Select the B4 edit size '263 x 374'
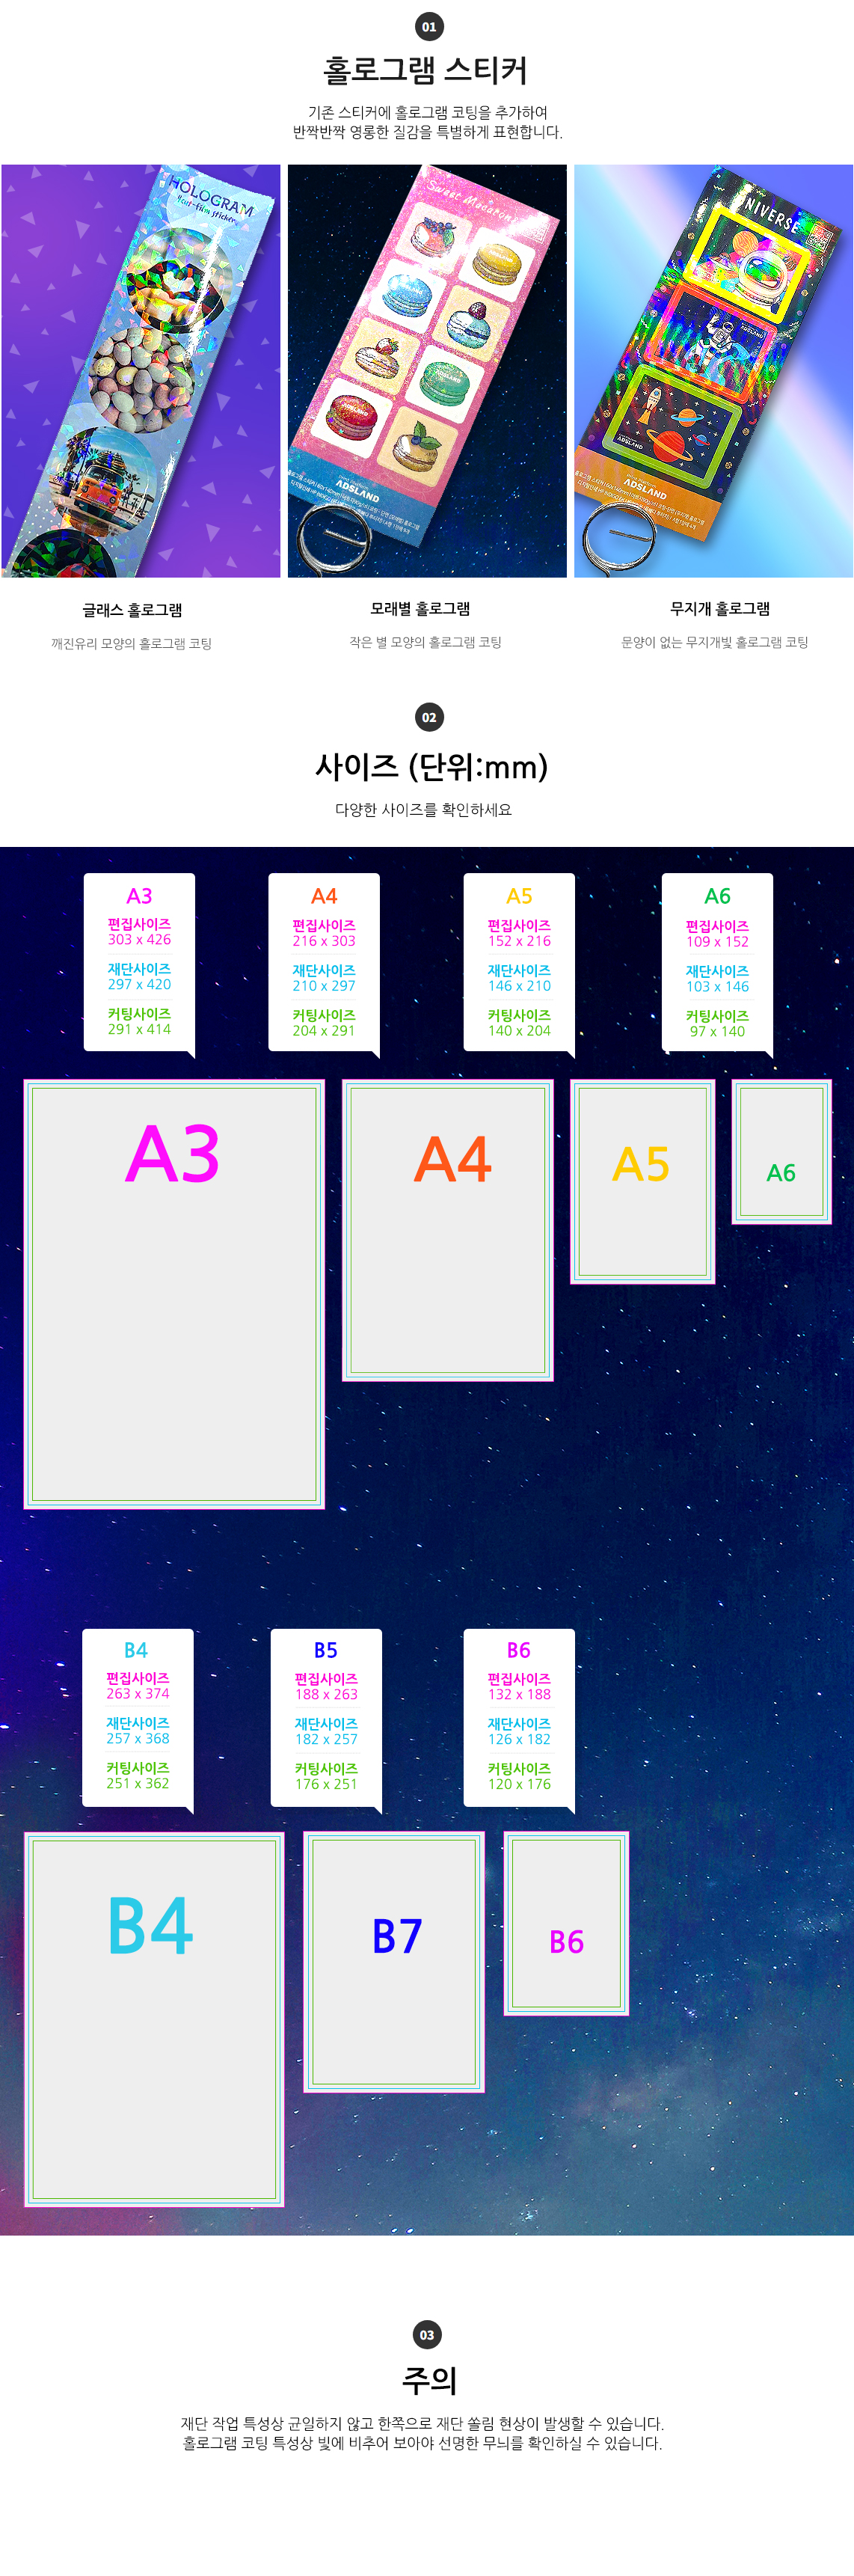This screenshot has height=2576, width=854. coord(138,1694)
